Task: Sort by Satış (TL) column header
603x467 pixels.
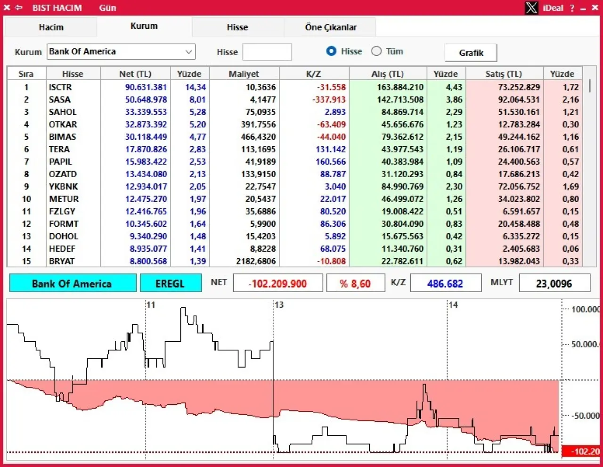Action: [504, 74]
